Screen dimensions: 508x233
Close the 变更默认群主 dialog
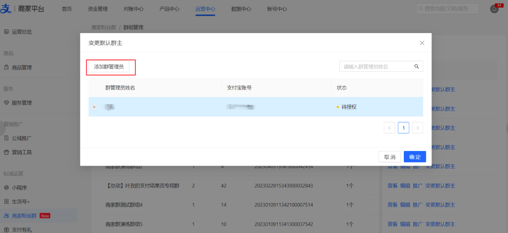(422, 43)
